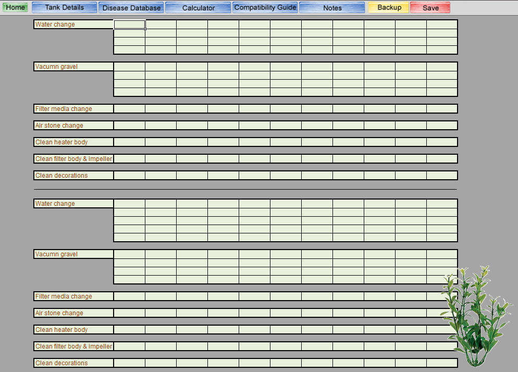Click the first 'Air stone change' label
Image resolution: width=518 pixels, height=372 pixels.
click(73, 125)
